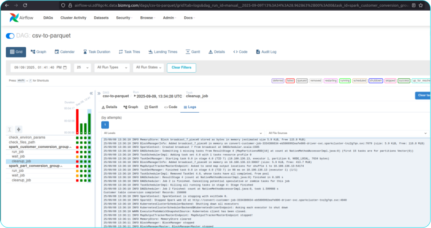This screenshot has width=431, height=228.
Task: Click the orange status square for first wait_job
Action: tap(77, 157)
